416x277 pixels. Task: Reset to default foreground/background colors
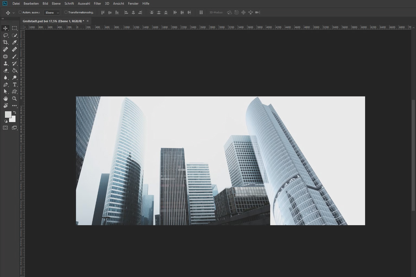[6, 121]
